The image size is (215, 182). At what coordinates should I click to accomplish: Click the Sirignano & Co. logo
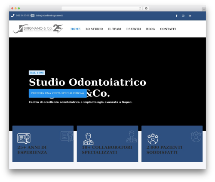click(x=38, y=29)
